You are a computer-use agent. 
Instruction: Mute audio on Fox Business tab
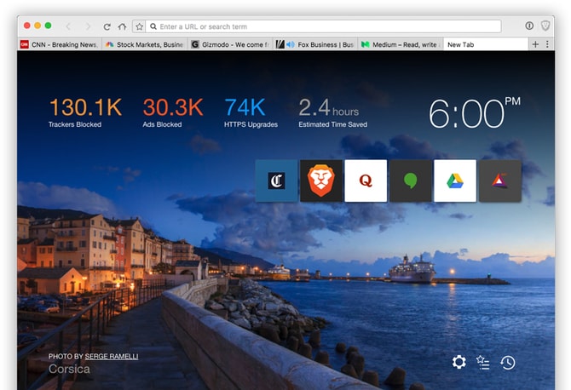click(291, 44)
